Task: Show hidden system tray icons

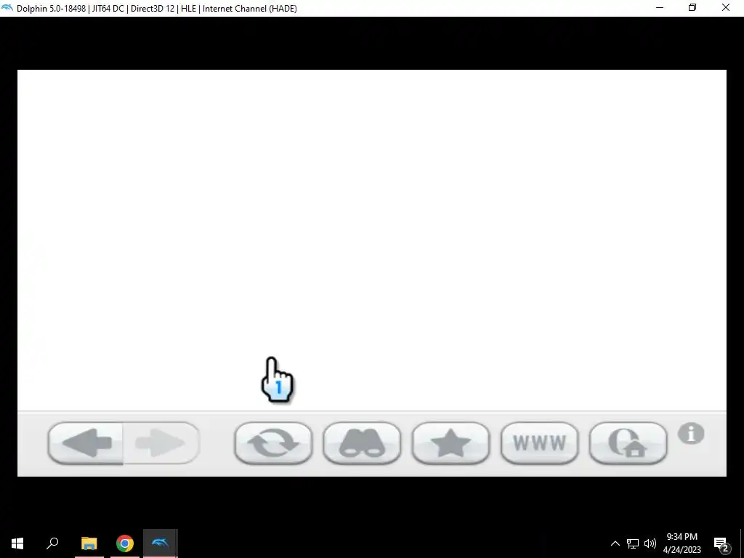Action: (x=615, y=543)
